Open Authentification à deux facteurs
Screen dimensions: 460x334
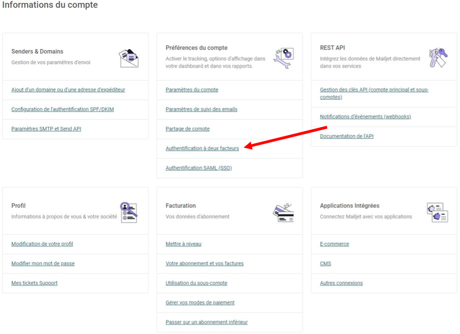[202, 148]
